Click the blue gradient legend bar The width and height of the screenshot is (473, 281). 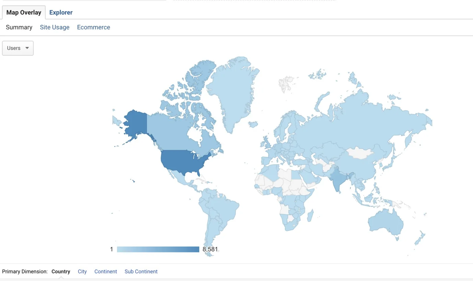(158, 249)
